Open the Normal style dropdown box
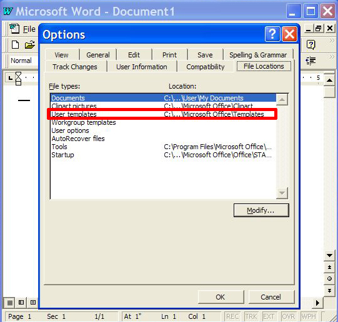338x322 pixels. pos(23,61)
